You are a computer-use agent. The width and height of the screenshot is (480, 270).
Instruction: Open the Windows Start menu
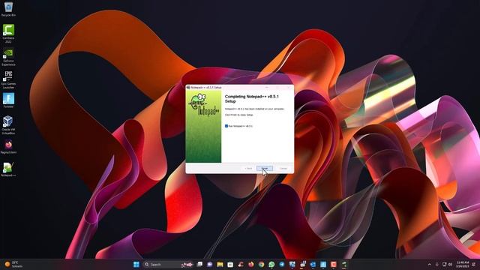point(136,264)
